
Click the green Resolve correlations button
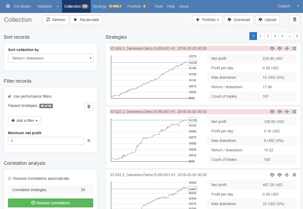pyautogui.click(x=50, y=203)
